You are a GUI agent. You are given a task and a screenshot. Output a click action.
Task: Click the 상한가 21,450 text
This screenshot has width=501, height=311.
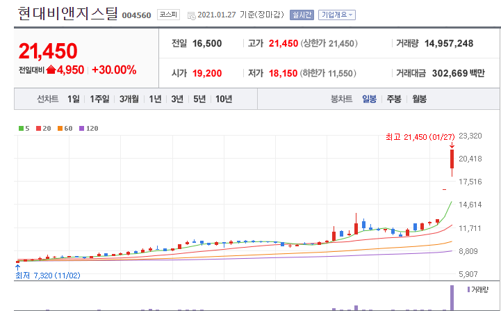[x=329, y=44]
